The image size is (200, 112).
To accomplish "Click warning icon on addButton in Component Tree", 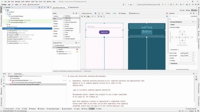I will click(x=77, y=52).
